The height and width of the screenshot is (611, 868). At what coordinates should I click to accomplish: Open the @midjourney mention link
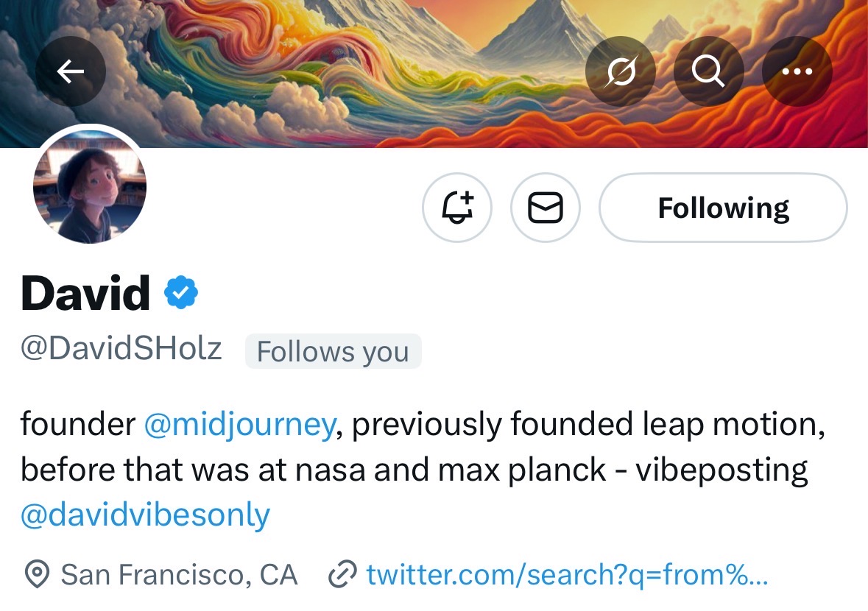coord(239,425)
